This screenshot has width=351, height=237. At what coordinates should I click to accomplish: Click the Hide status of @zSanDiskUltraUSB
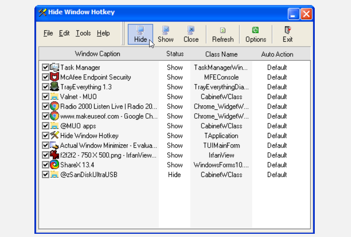[x=174, y=175]
